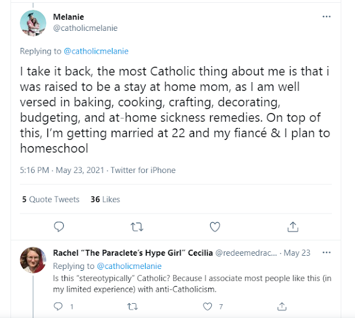Screen dimensions: 355x318
Task: Open Rachel's profile avatar
Action: pos(33,260)
